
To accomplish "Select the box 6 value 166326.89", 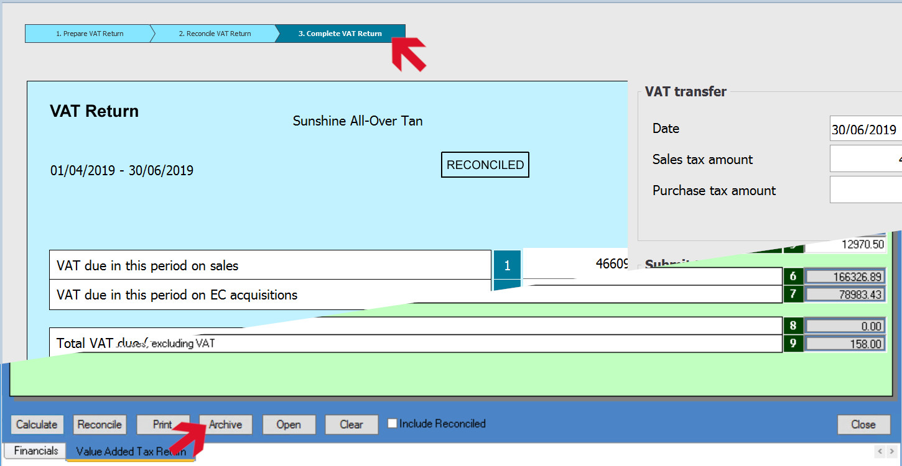I will pos(845,276).
